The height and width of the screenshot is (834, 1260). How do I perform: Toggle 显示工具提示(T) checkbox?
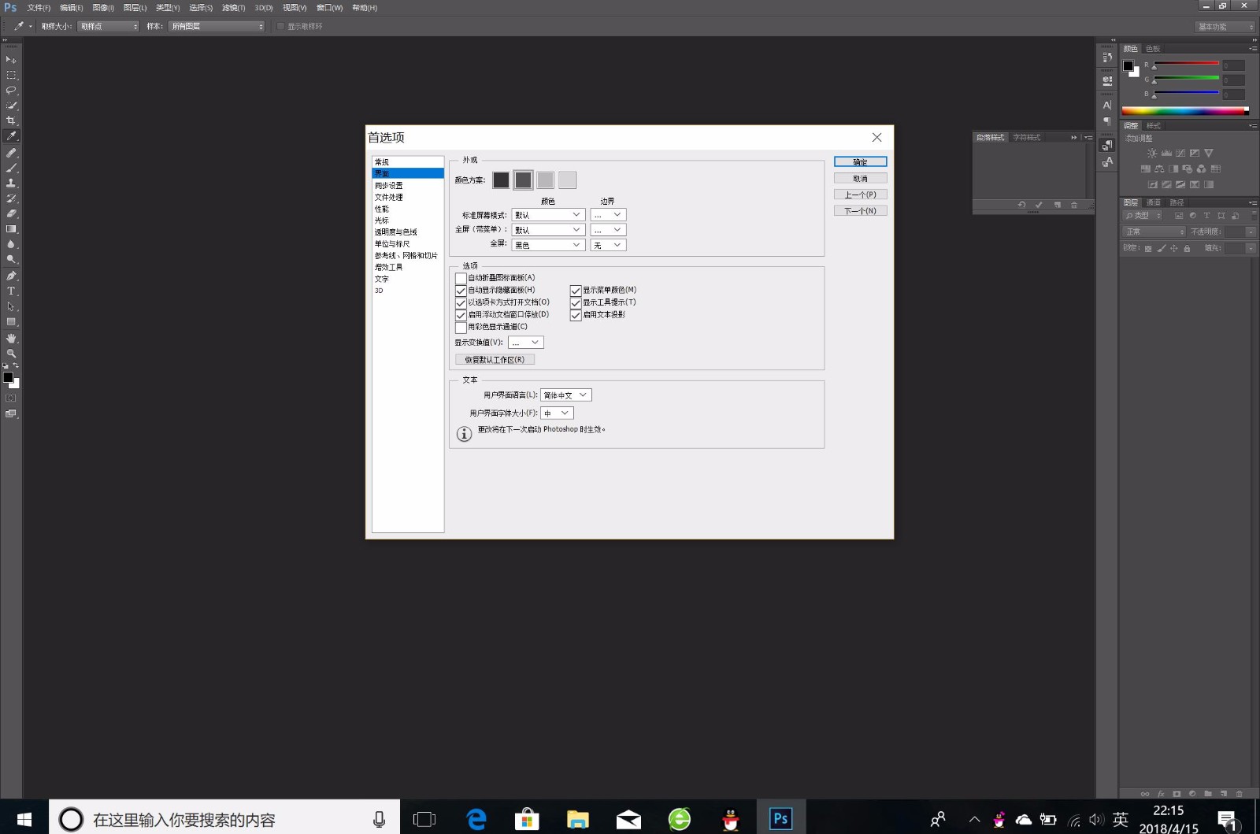[576, 302]
